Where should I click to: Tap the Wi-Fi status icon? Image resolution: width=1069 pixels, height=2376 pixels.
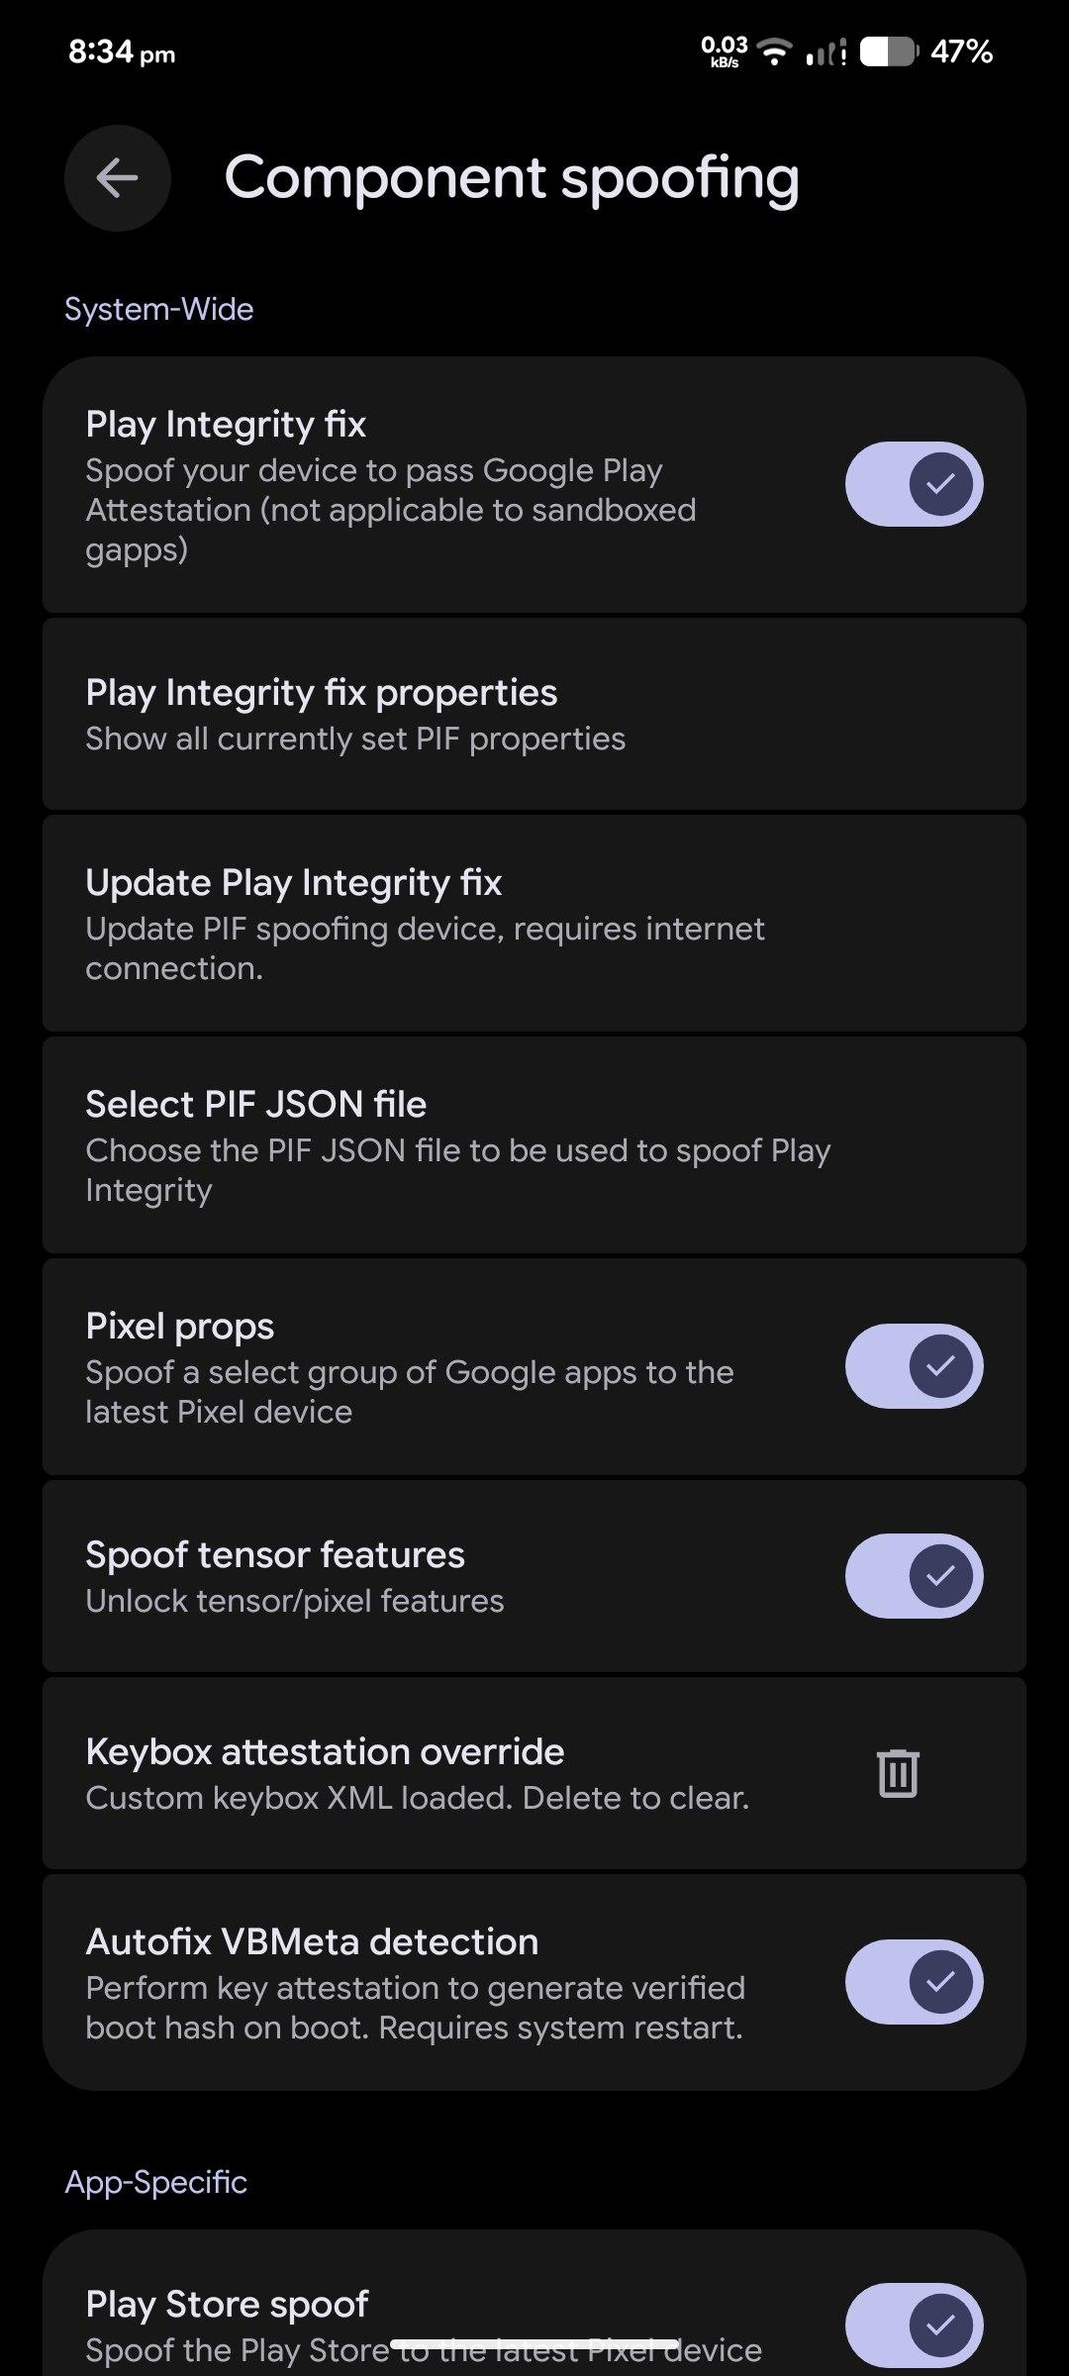[x=774, y=51]
